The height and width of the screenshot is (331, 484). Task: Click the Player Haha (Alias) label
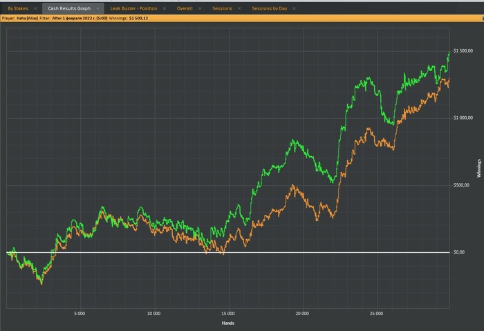pos(20,19)
